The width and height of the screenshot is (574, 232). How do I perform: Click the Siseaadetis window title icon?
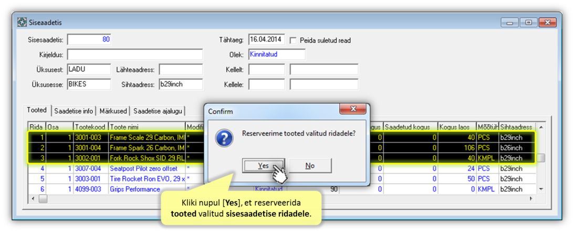click(x=22, y=23)
